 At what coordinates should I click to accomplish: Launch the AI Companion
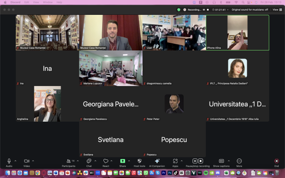click(x=157, y=161)
